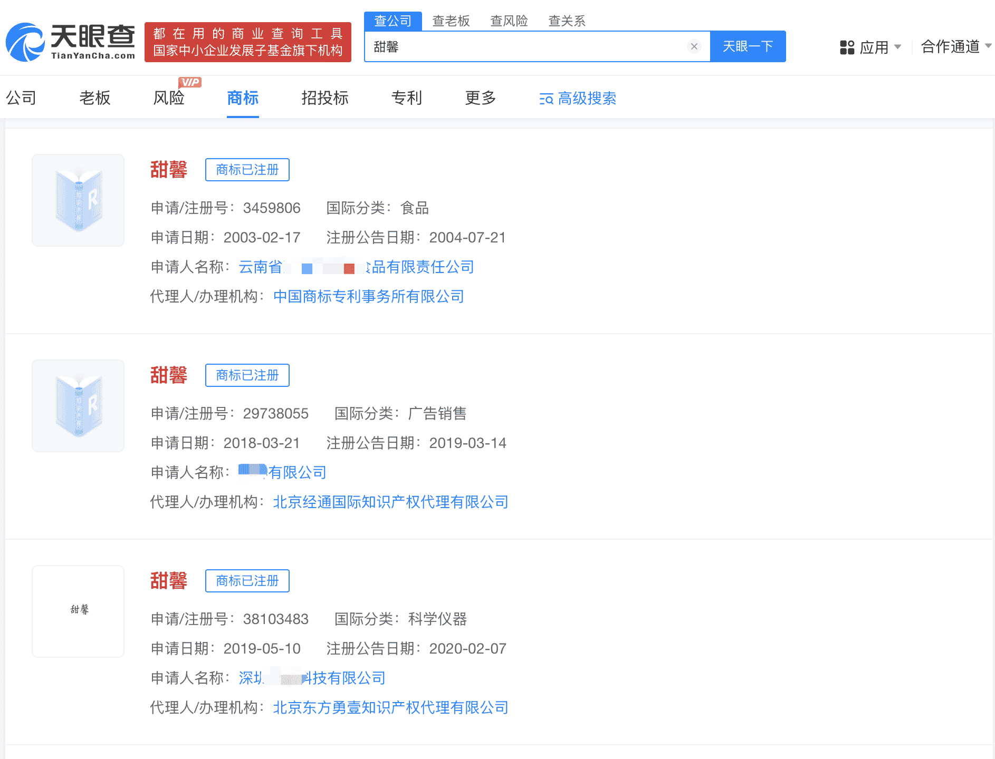Switch to 查风险 search type
The height and width of the screenshot is (759, 995).
[510, 21]
